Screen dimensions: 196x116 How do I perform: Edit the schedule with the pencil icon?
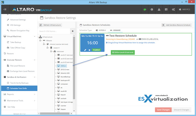pos(85,50)
